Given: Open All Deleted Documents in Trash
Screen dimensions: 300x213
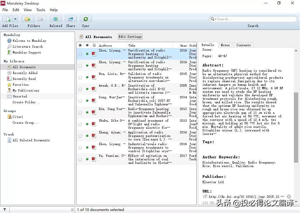Looking at the screenshot, I should pyautogui.click(x=31, y=140).
